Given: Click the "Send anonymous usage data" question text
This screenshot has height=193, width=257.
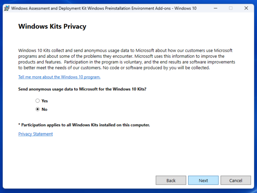Looking at the screenshot, I should click(x=82, y=90).
